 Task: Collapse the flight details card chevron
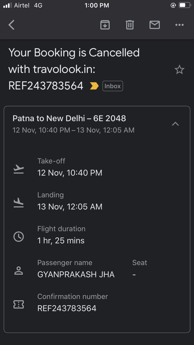(175, 124)
